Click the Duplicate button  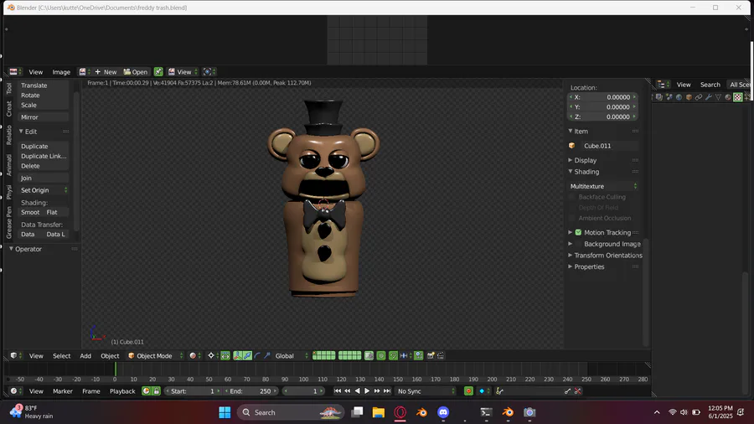44,146
